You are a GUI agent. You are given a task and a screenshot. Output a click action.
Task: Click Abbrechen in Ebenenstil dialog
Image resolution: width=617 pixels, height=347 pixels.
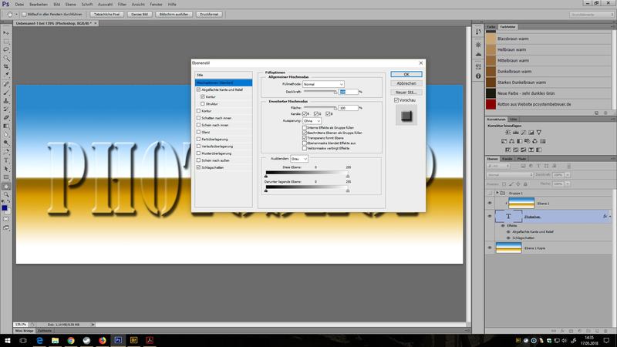(x=406, y=83)
